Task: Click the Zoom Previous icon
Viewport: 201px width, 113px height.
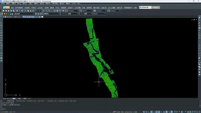Action: 52,11
